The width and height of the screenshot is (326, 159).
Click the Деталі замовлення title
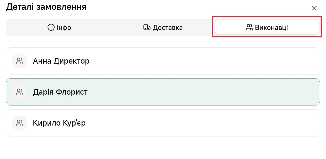(46, 7)
